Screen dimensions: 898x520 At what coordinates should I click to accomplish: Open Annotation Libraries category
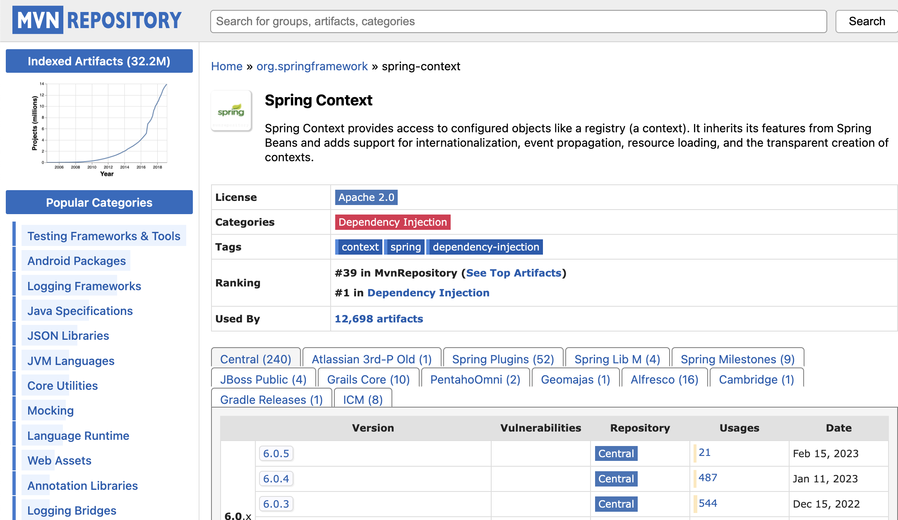pos(82,486)
